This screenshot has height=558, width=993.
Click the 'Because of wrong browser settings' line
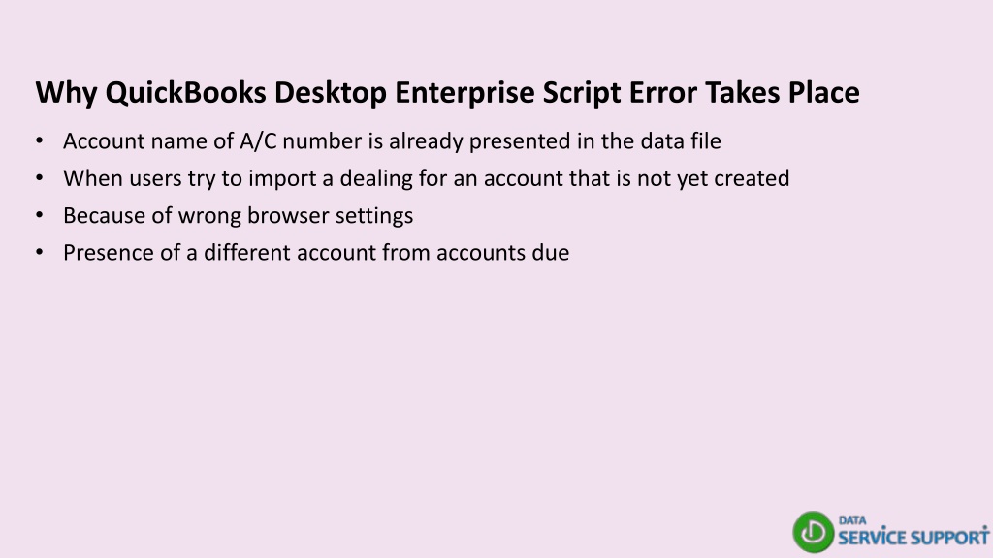[x=239, y=216]
